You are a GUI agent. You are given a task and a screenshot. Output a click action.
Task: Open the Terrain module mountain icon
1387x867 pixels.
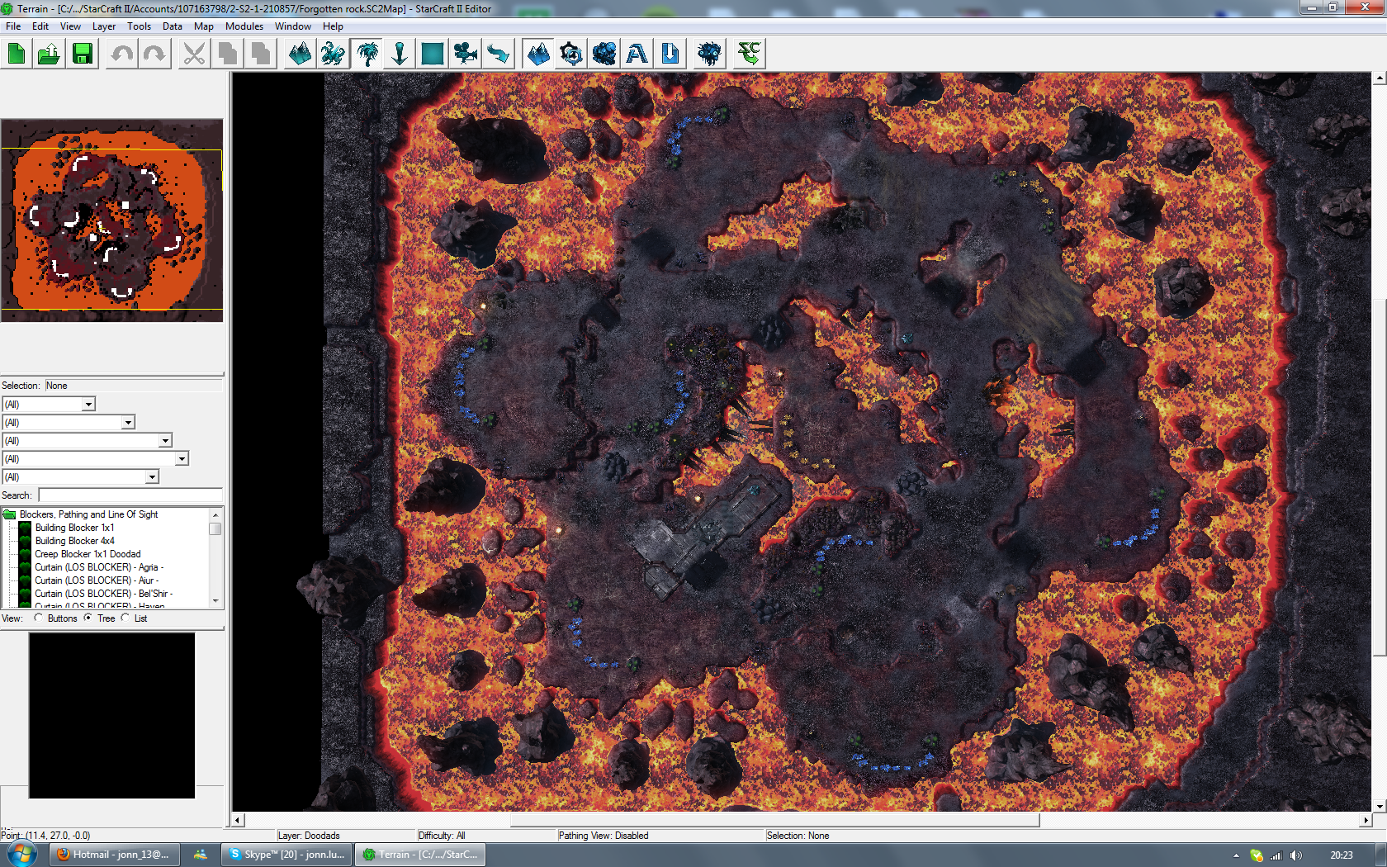538,54
